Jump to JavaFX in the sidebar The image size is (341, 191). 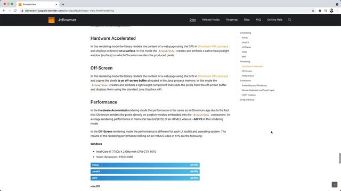pyautogui.click(x=245, y=42)
